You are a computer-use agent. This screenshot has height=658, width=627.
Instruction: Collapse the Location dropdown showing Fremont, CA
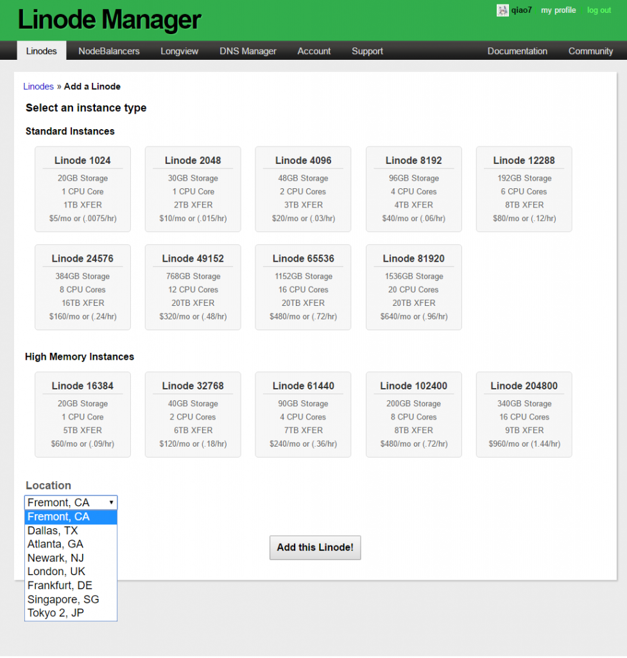71,502
